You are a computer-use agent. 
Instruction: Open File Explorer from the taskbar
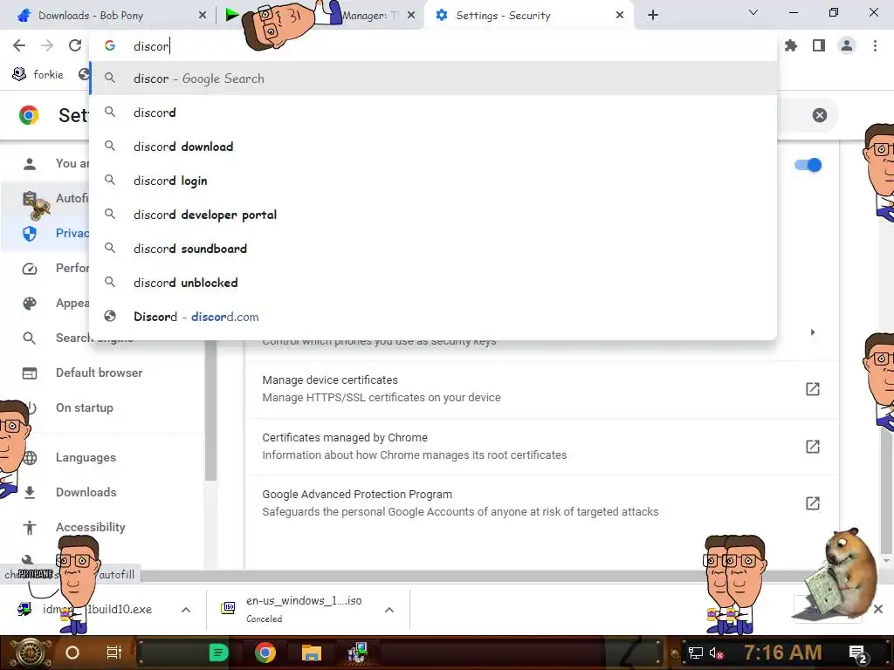[312, 653]
